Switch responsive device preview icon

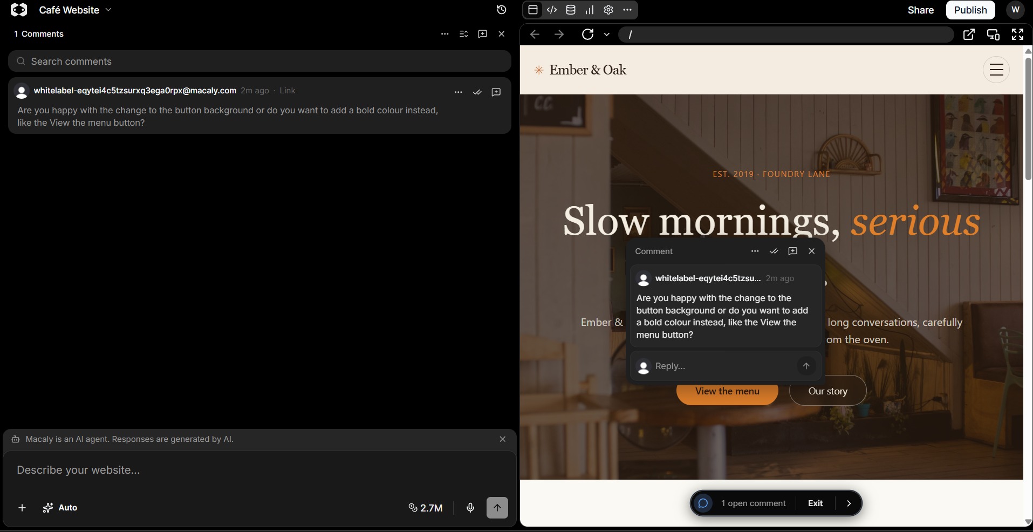coord(993,35)
